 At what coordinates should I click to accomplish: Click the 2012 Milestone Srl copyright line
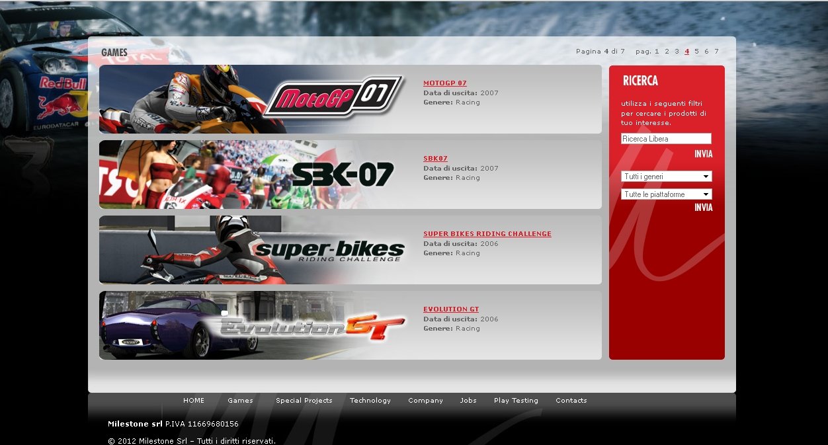192,440
